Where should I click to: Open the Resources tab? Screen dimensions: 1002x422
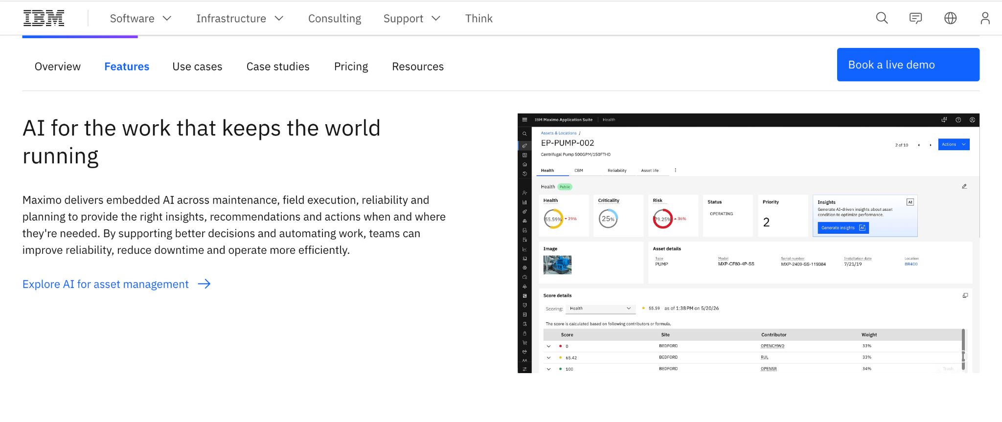coord(418,67)
